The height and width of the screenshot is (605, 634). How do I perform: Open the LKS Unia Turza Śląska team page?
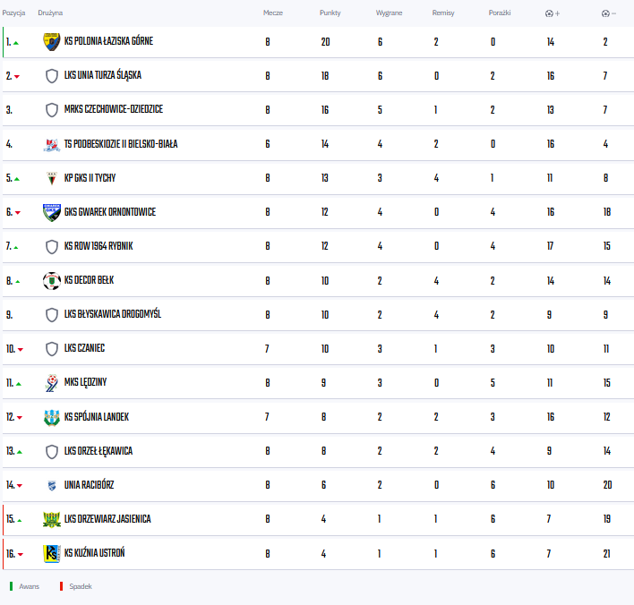point(103,75)
